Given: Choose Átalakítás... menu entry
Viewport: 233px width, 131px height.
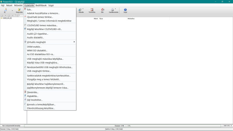Looking at the screenshot, I should (50, 96).
